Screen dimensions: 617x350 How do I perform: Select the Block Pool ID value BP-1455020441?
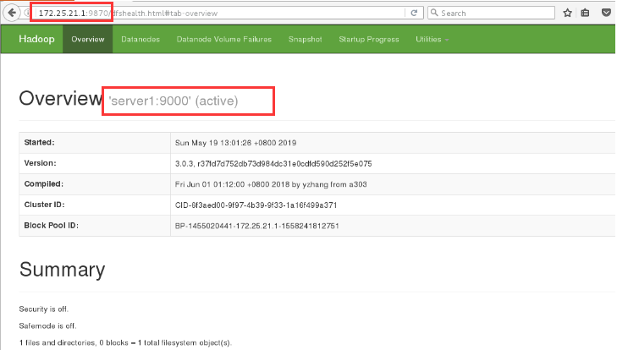pyautogui.click(x=257, y=226)
